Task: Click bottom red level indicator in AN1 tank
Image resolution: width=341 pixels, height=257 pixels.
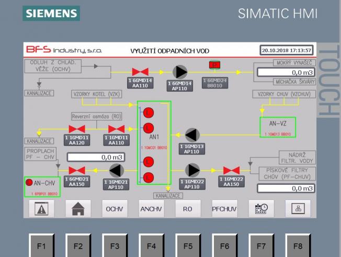Action: 149,177
